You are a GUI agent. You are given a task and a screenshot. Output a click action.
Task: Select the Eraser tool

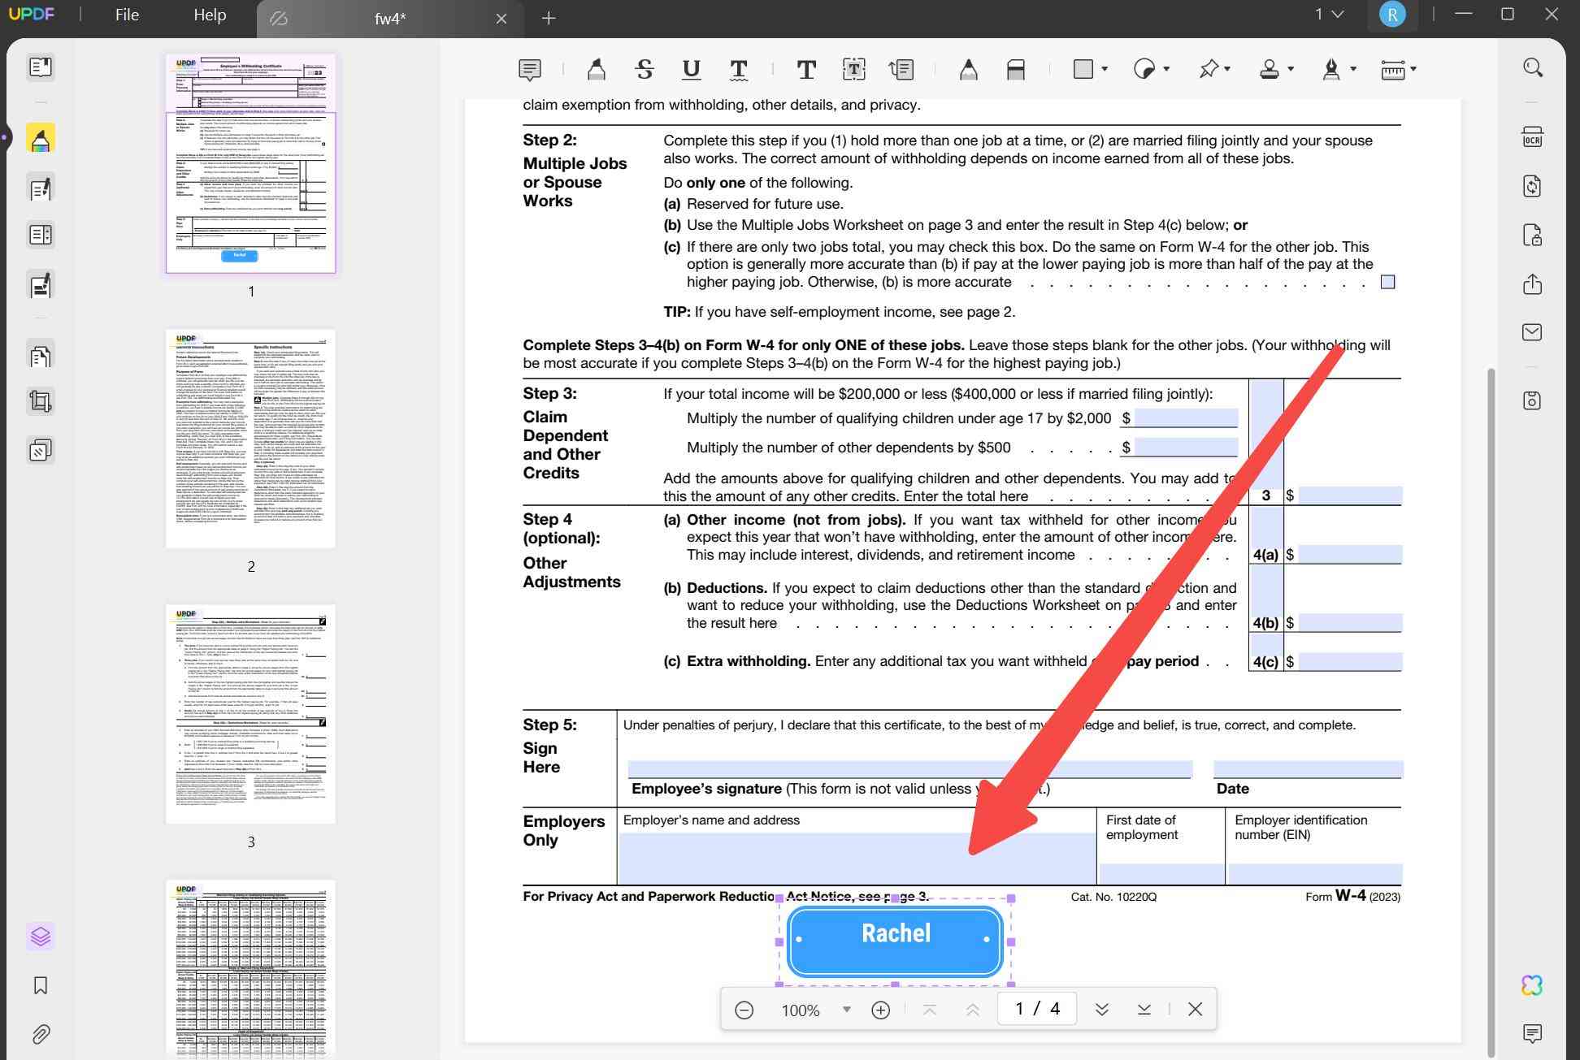(1015, 69)
